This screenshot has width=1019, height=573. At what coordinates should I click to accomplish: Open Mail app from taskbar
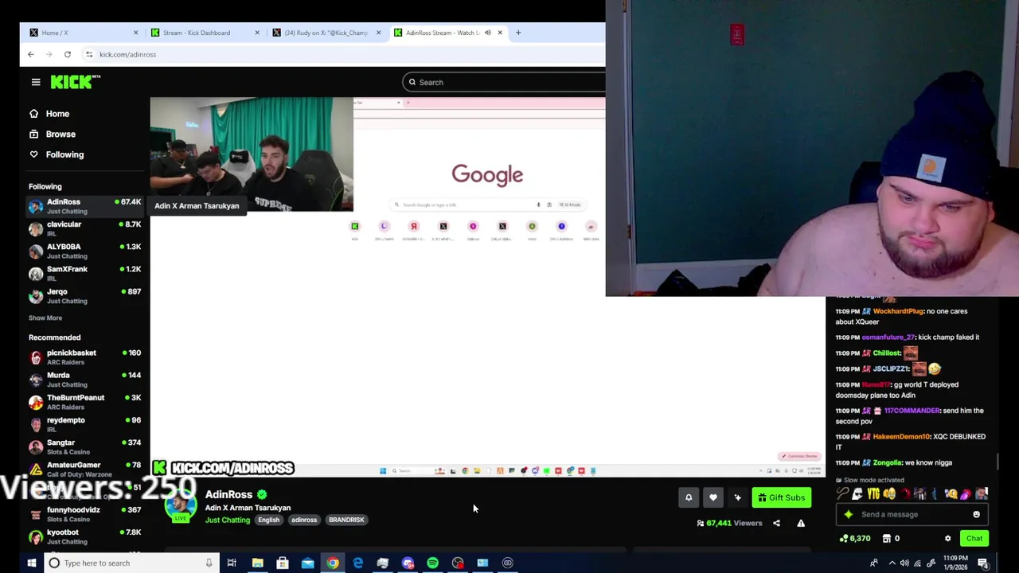(x=307, y=563)
